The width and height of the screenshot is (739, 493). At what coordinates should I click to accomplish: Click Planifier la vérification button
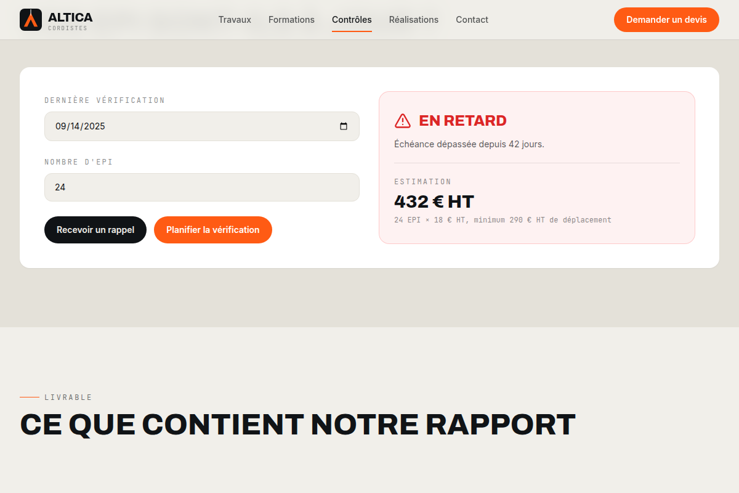coord(213,230)
